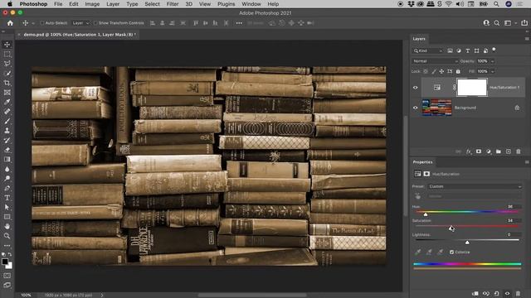Open the Kind filter dropdown
This screenshot has height=298, width=531.
(x=428, y=50)
